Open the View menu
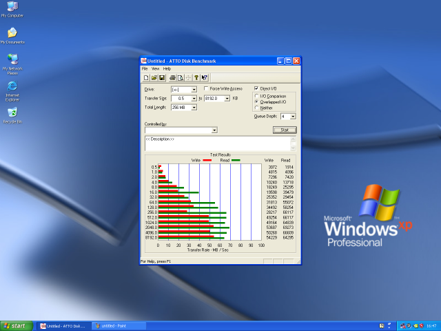Viewport: 441px width, 331px height. [x=155, y=69]
